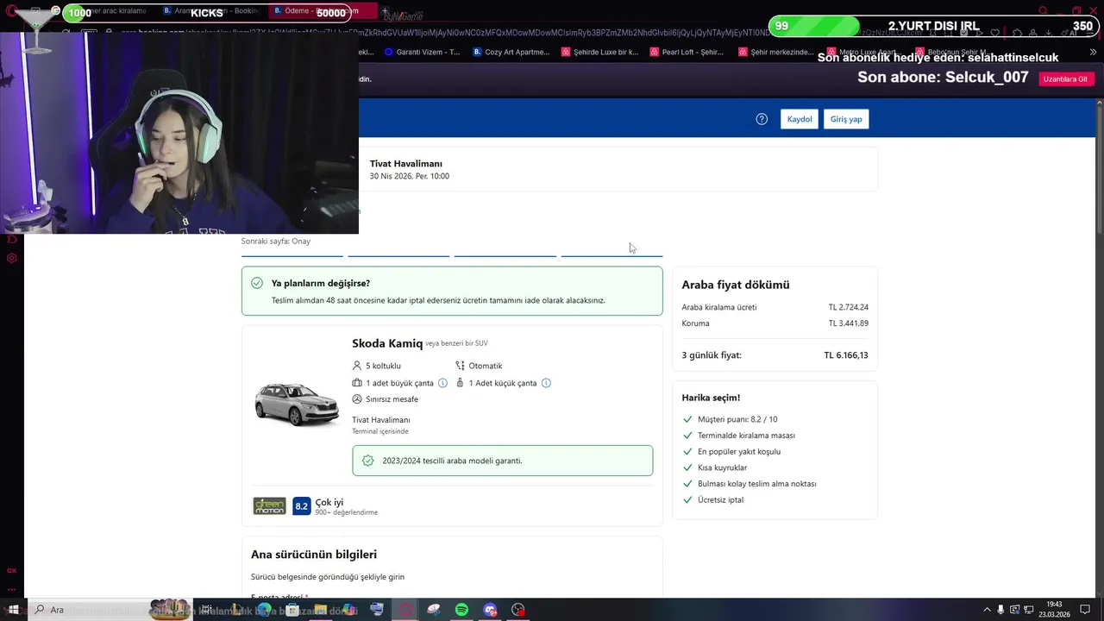
Task: Click the Kaydol button
Action: tap(800, 119)
